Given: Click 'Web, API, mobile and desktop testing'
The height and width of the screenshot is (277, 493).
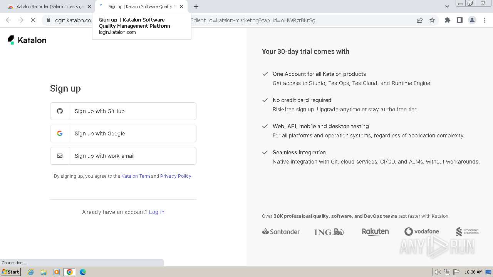Looking at the screenshot, I should [x=321, y=126].
